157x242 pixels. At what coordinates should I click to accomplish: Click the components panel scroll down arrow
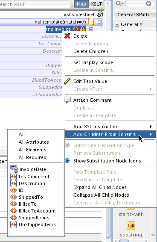[x=153, y=235]
